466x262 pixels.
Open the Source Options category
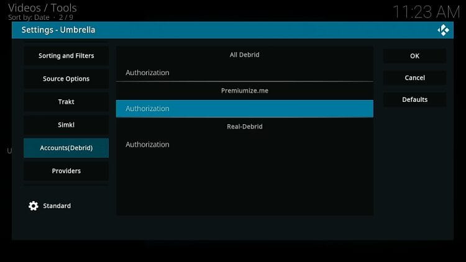[x=66, y=79]
